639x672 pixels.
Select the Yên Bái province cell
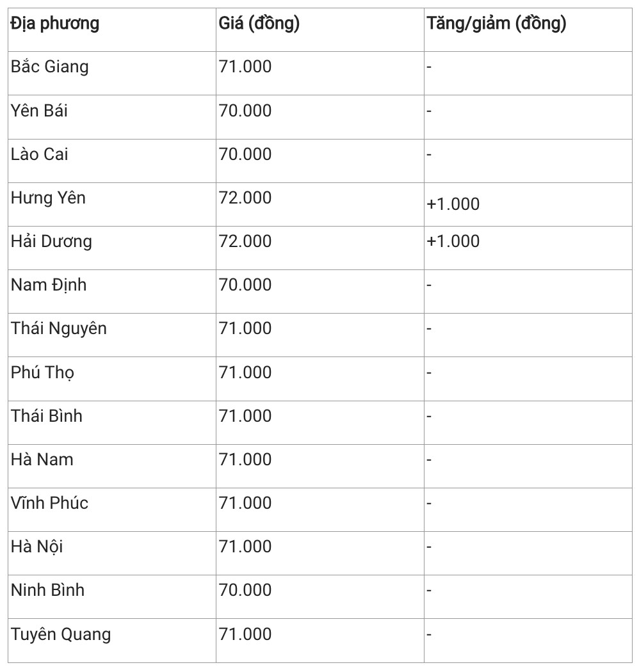(39, 111)
